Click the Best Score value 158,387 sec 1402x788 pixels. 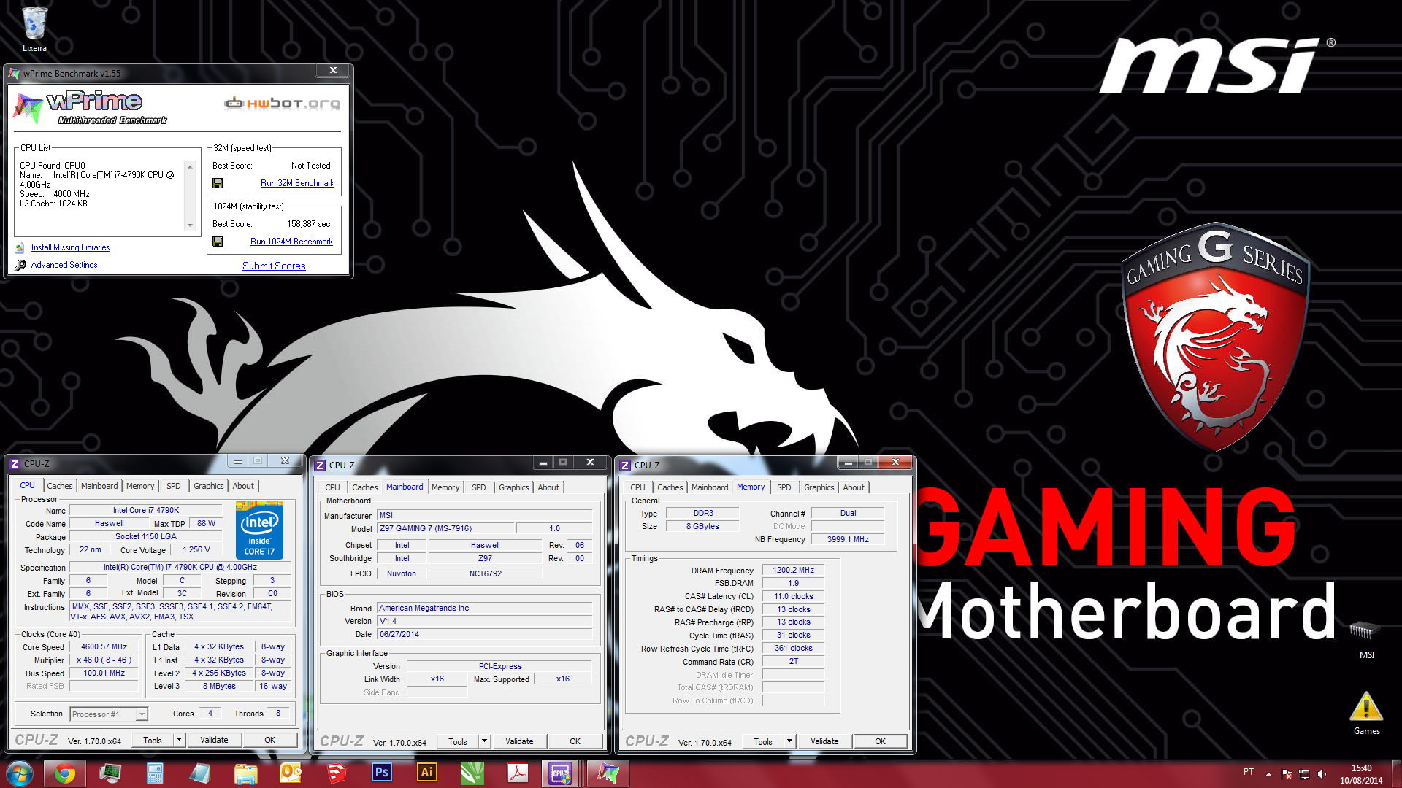click(x=308, y=224)
